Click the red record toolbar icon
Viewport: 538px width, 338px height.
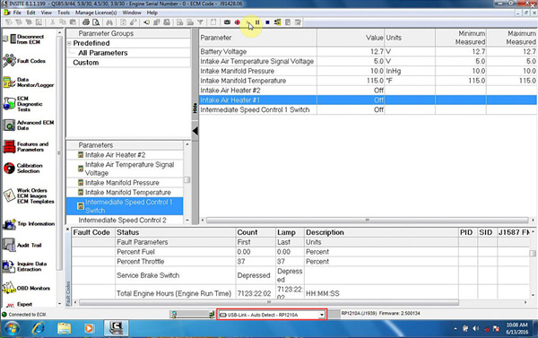237,22
